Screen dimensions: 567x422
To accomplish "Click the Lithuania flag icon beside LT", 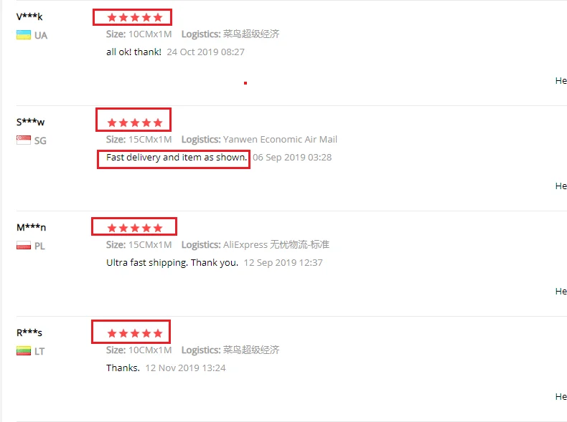I will 24,351.
